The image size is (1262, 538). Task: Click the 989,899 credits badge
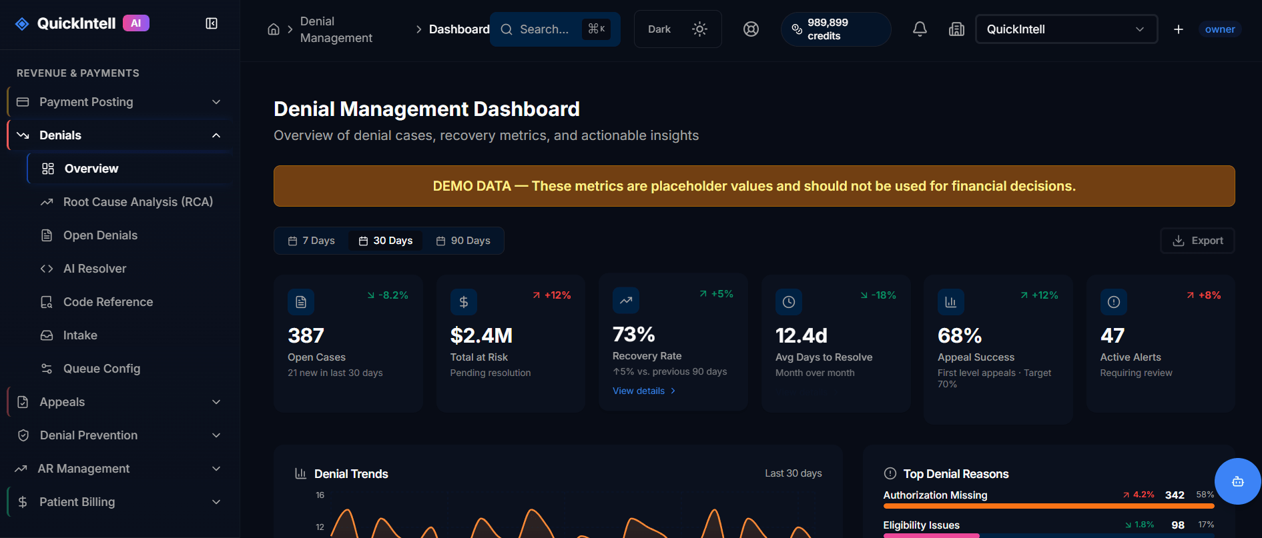[x=836, y=29]
